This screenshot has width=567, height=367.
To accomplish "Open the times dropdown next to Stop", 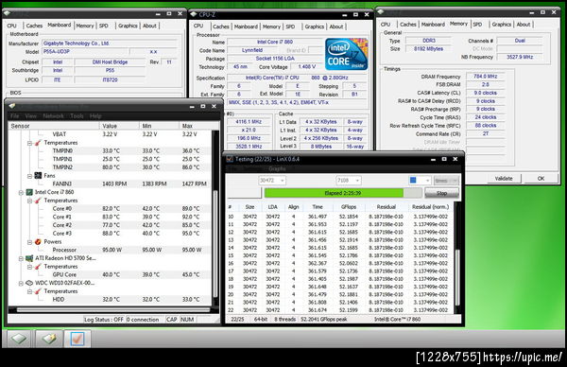I will pyautogui.click(x=447, y=181).
